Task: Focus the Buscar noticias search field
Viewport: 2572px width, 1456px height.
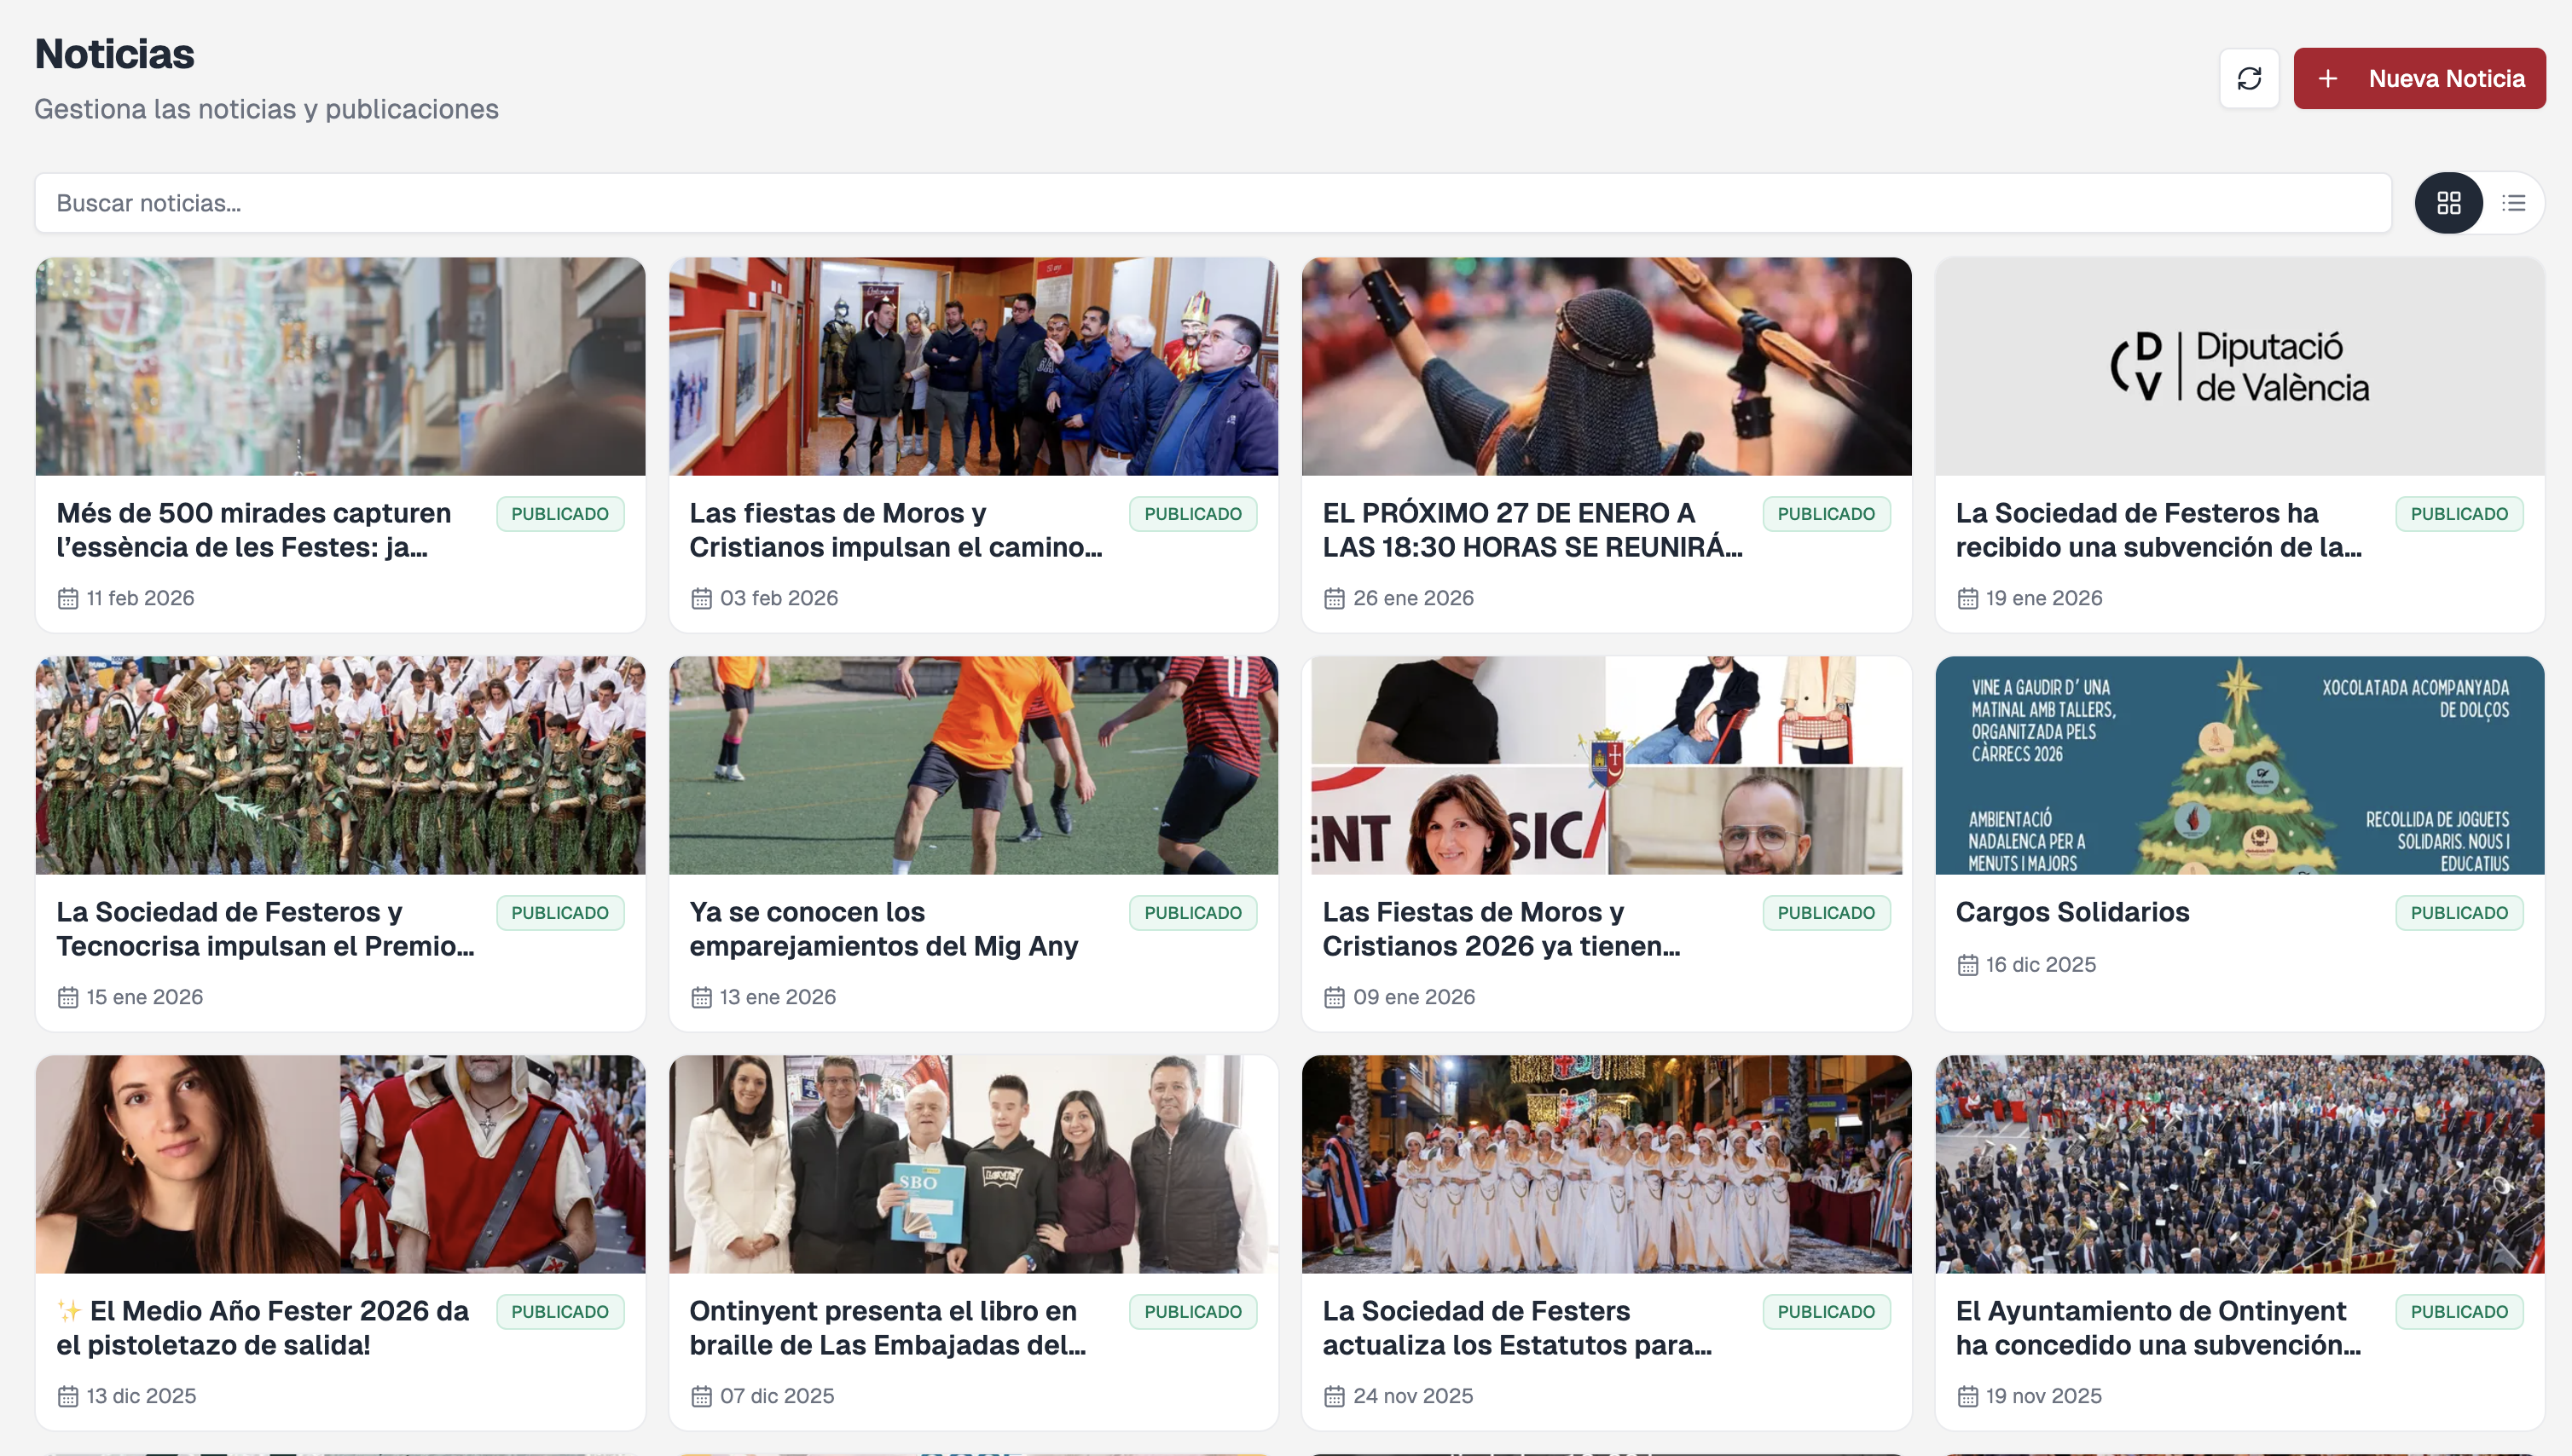Action: [x=1214, y=203]
